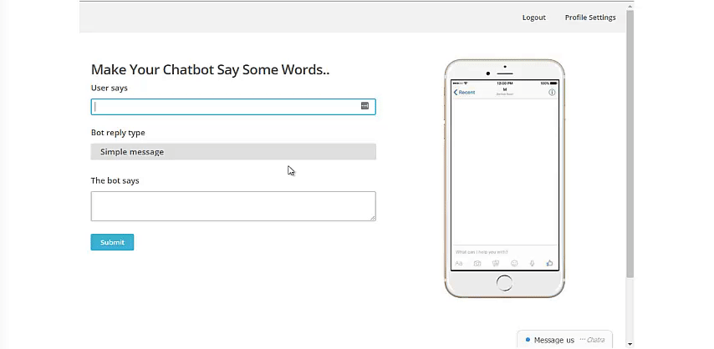This screenshot has height=349, width=714.
Task: Click the keyboard icon inside User says field
Action: pos(365,105)
